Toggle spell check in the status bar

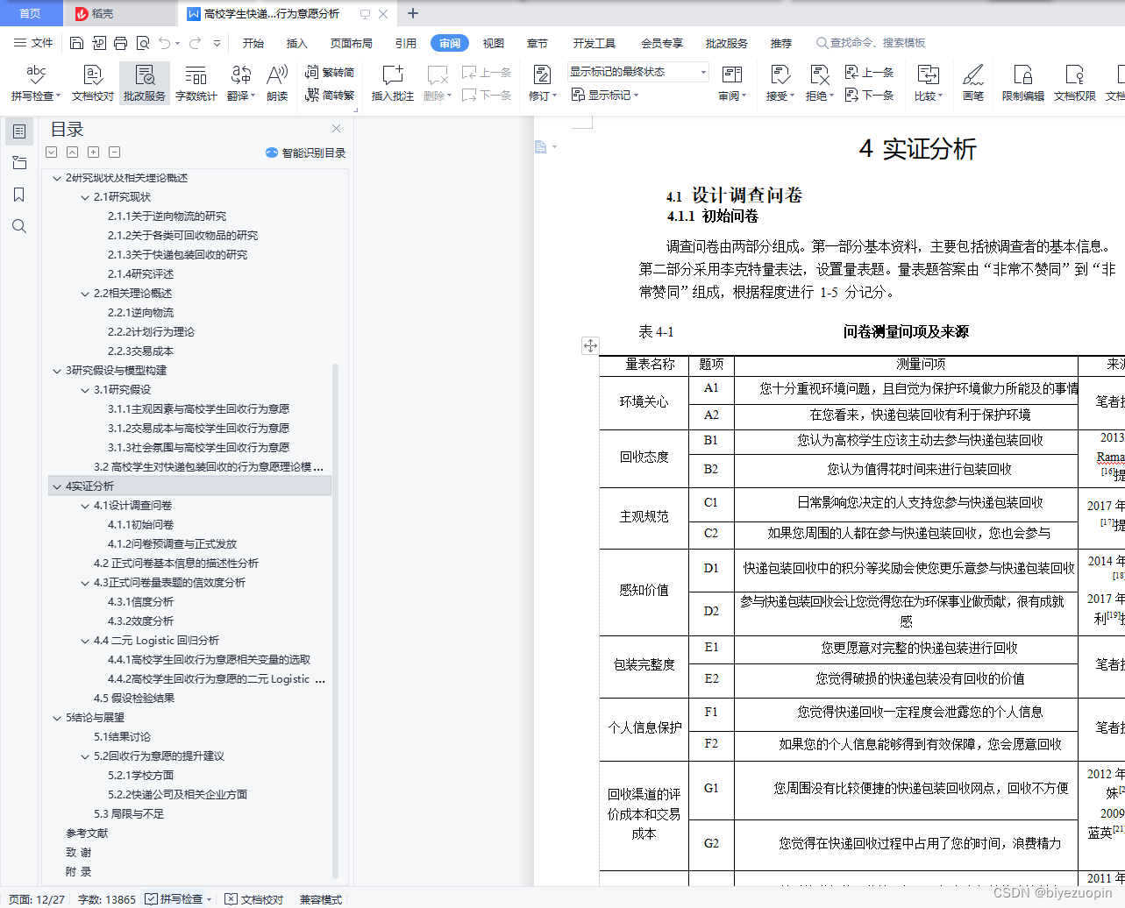(x=174, y=899)
